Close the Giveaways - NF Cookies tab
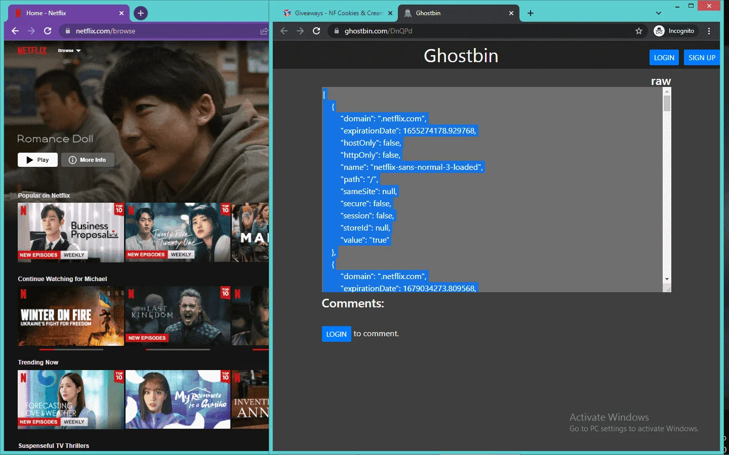Viewport: 729px width, 455px height. coord(390,13)
